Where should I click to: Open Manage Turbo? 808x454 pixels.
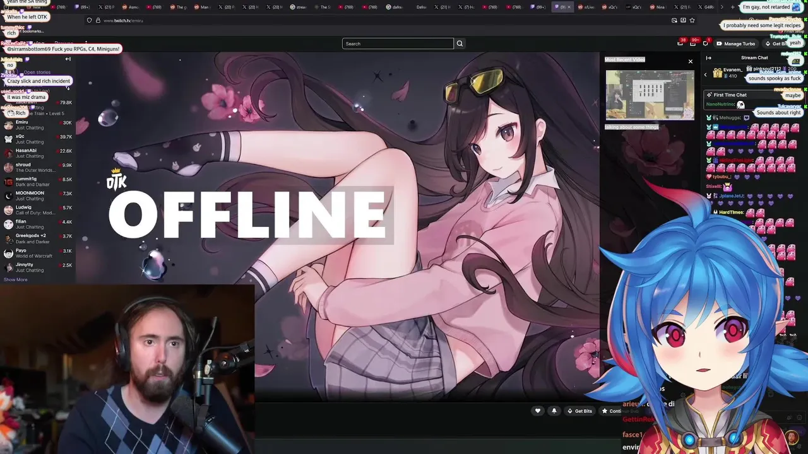point(735,44)
